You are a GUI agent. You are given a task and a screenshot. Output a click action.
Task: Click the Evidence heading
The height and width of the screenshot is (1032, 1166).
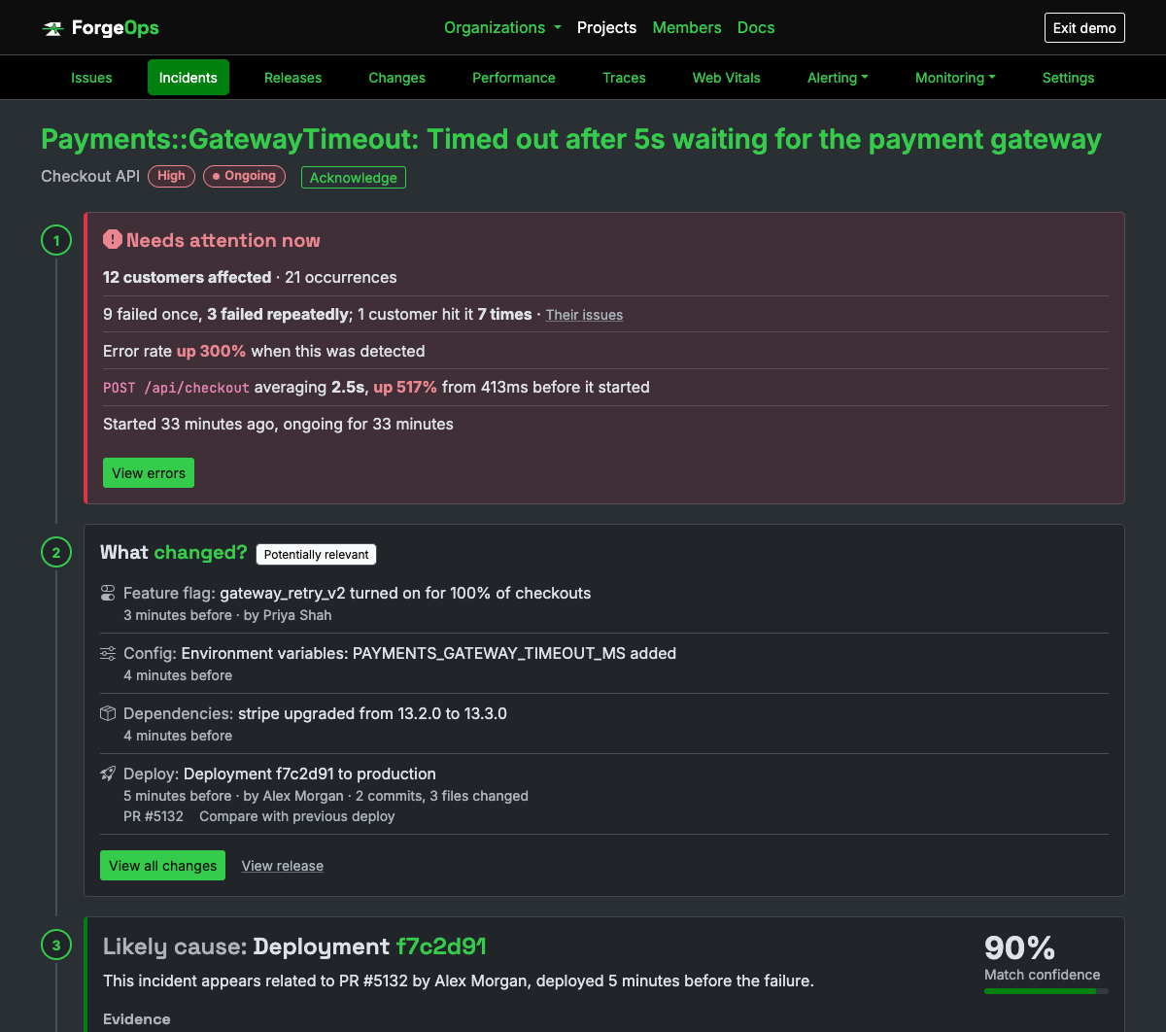click(137, 1018)
